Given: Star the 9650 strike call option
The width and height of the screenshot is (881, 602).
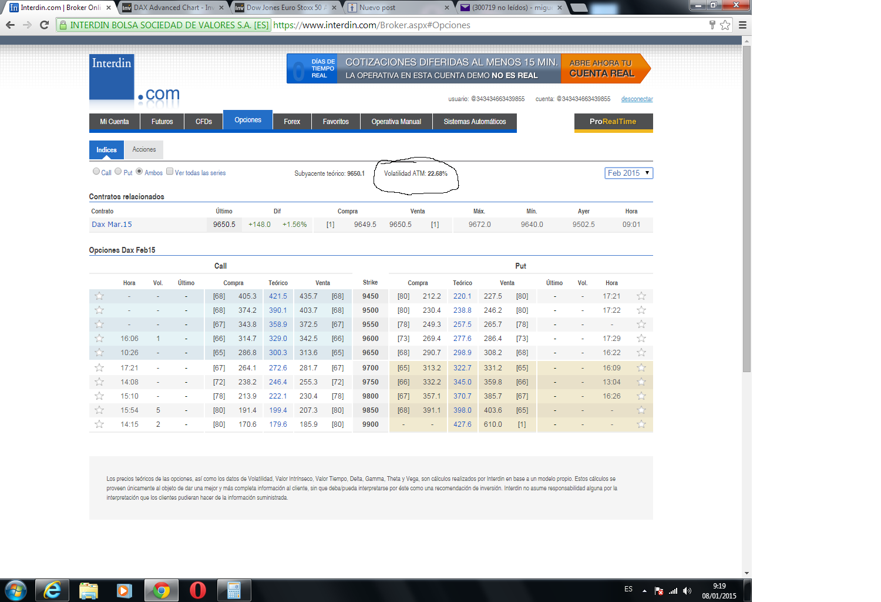Looking at the screenshot, I should click(x=99, y=353).
